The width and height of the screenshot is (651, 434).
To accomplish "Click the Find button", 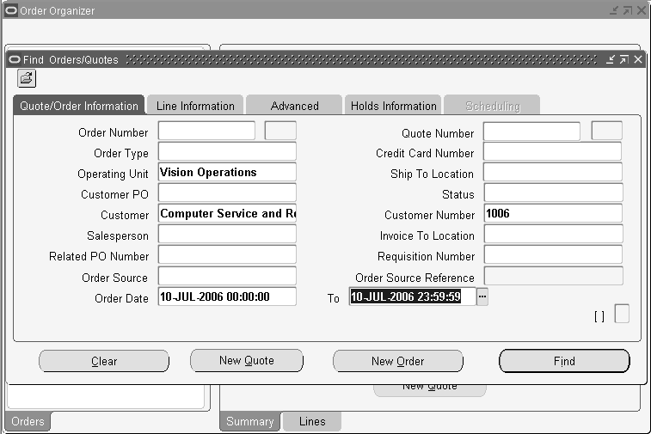I will [x=564, y=361].
